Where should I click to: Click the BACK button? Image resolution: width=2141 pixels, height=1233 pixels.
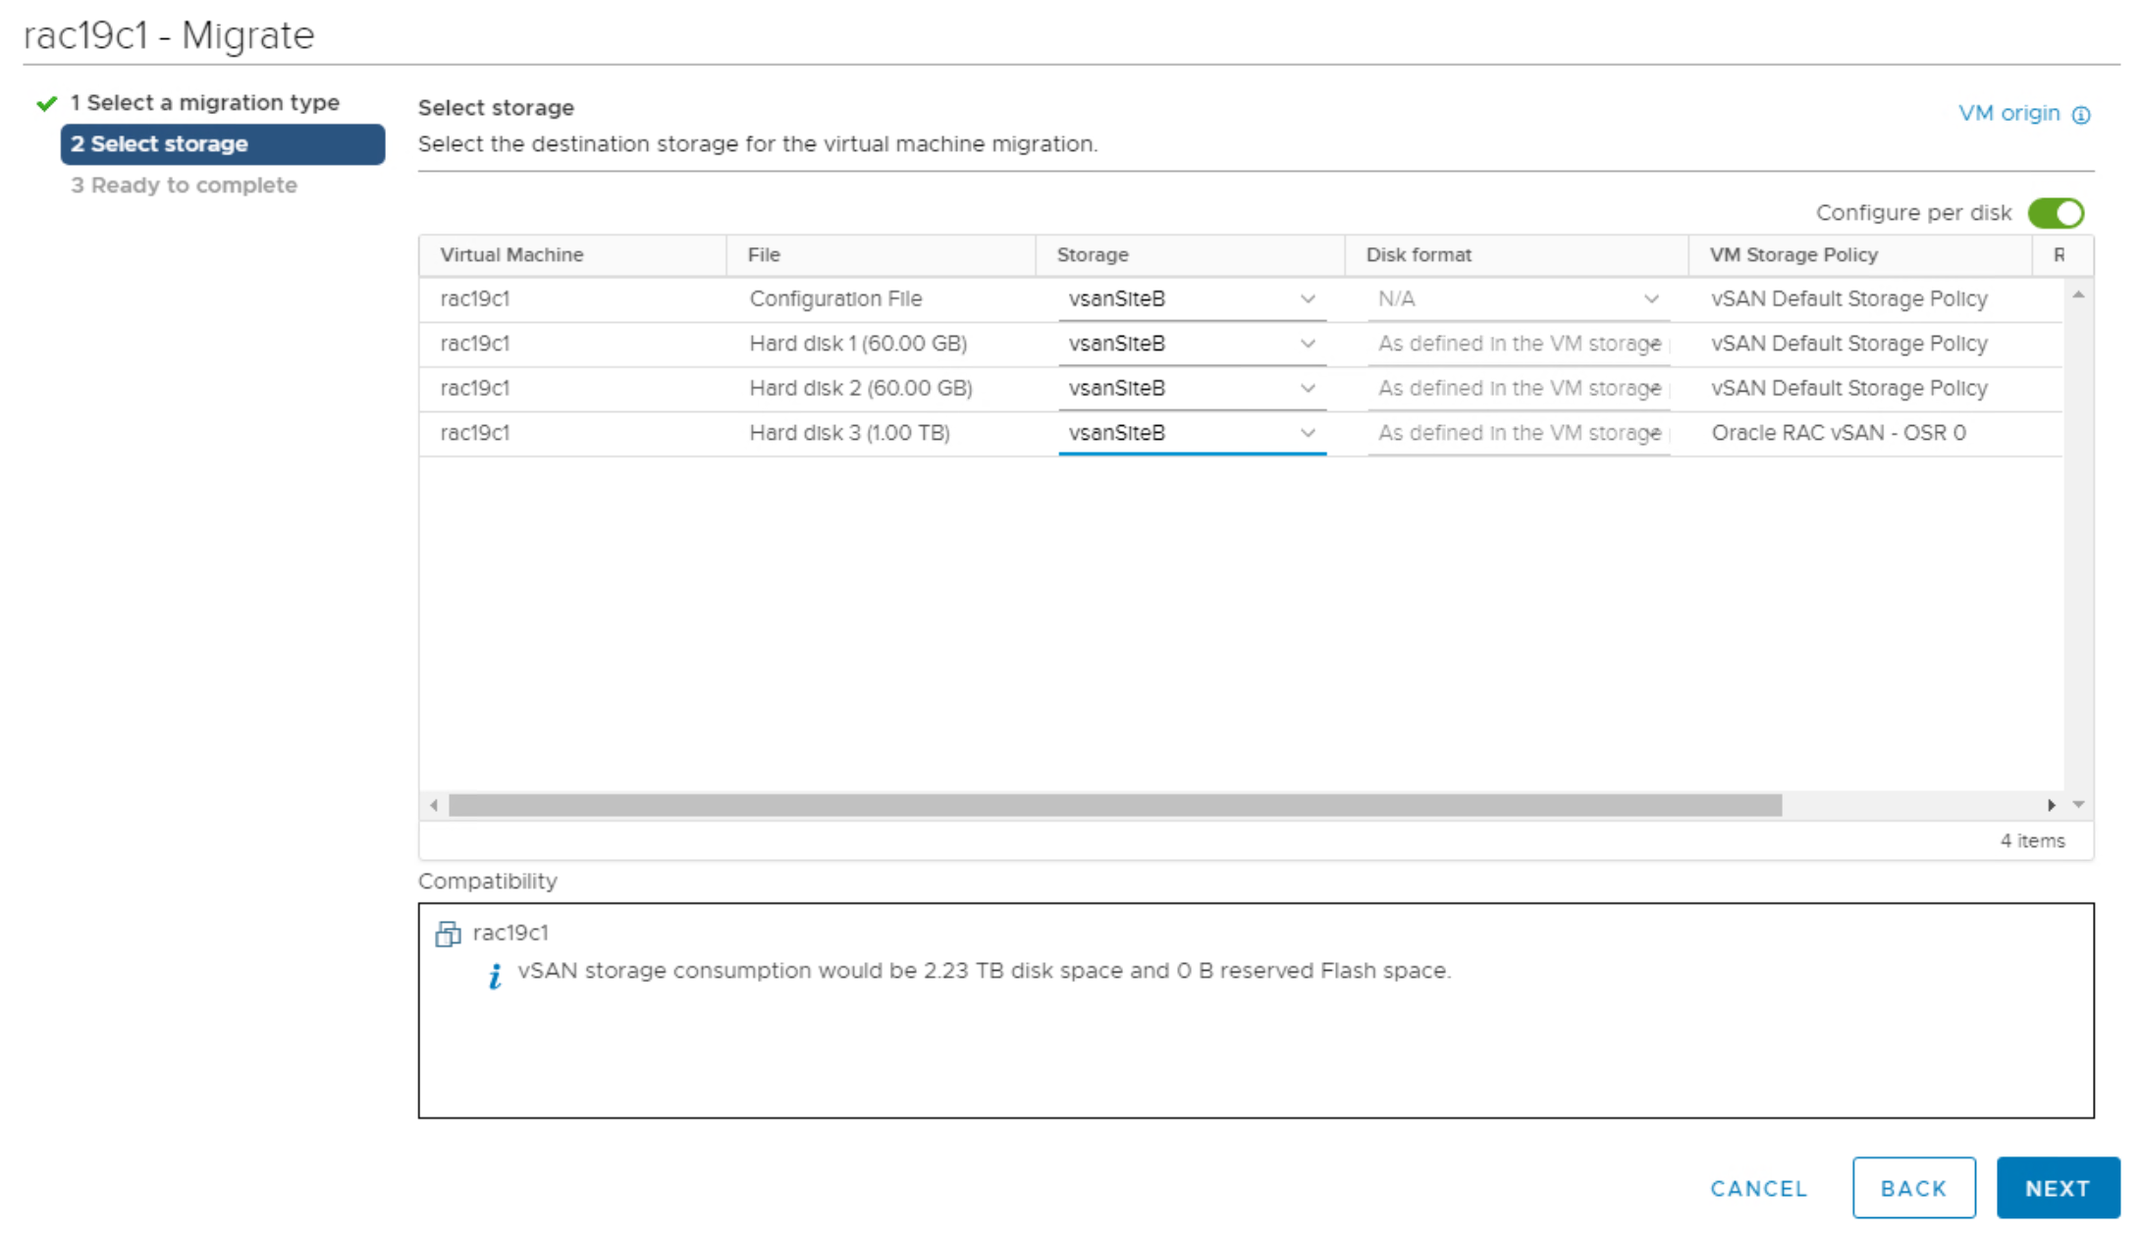[x=1912, y=1188]
